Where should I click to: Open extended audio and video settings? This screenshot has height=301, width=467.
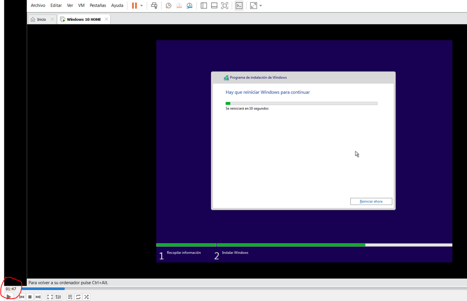click(x=58, y=297)
